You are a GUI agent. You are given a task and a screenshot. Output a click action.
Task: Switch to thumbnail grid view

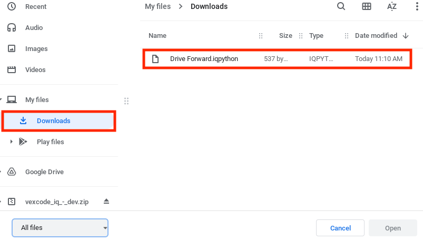point(367,6)
